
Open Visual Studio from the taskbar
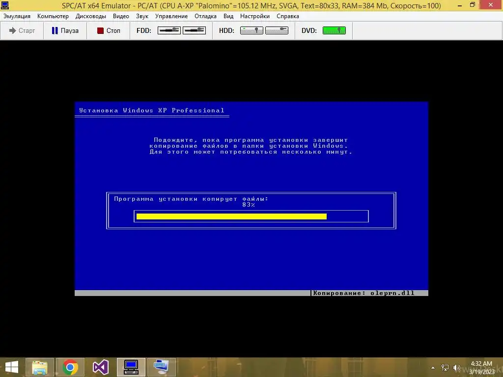(101, 367)
